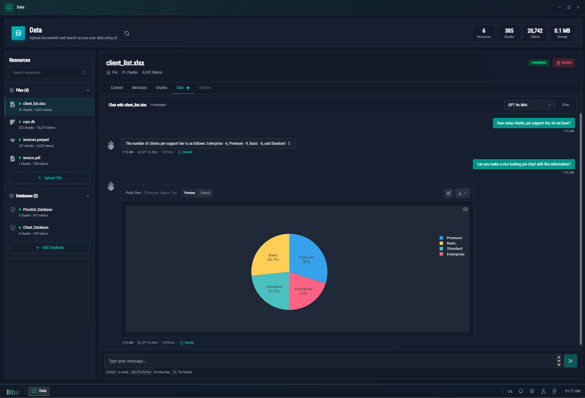Screen dimensions: 585x398
Task: Switch the chart back to Preview mode
Action: 189,193
